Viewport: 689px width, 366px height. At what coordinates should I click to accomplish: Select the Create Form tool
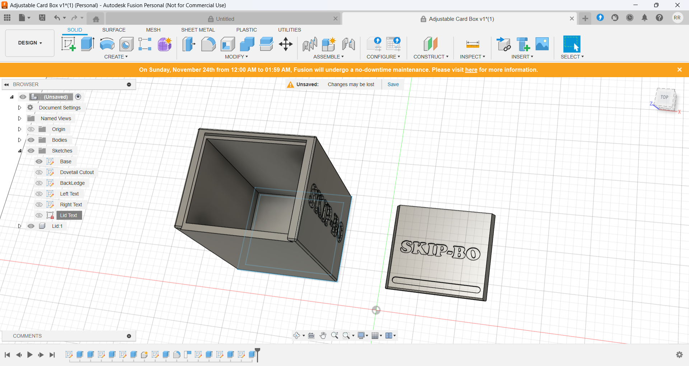click(x=165, y=44)
